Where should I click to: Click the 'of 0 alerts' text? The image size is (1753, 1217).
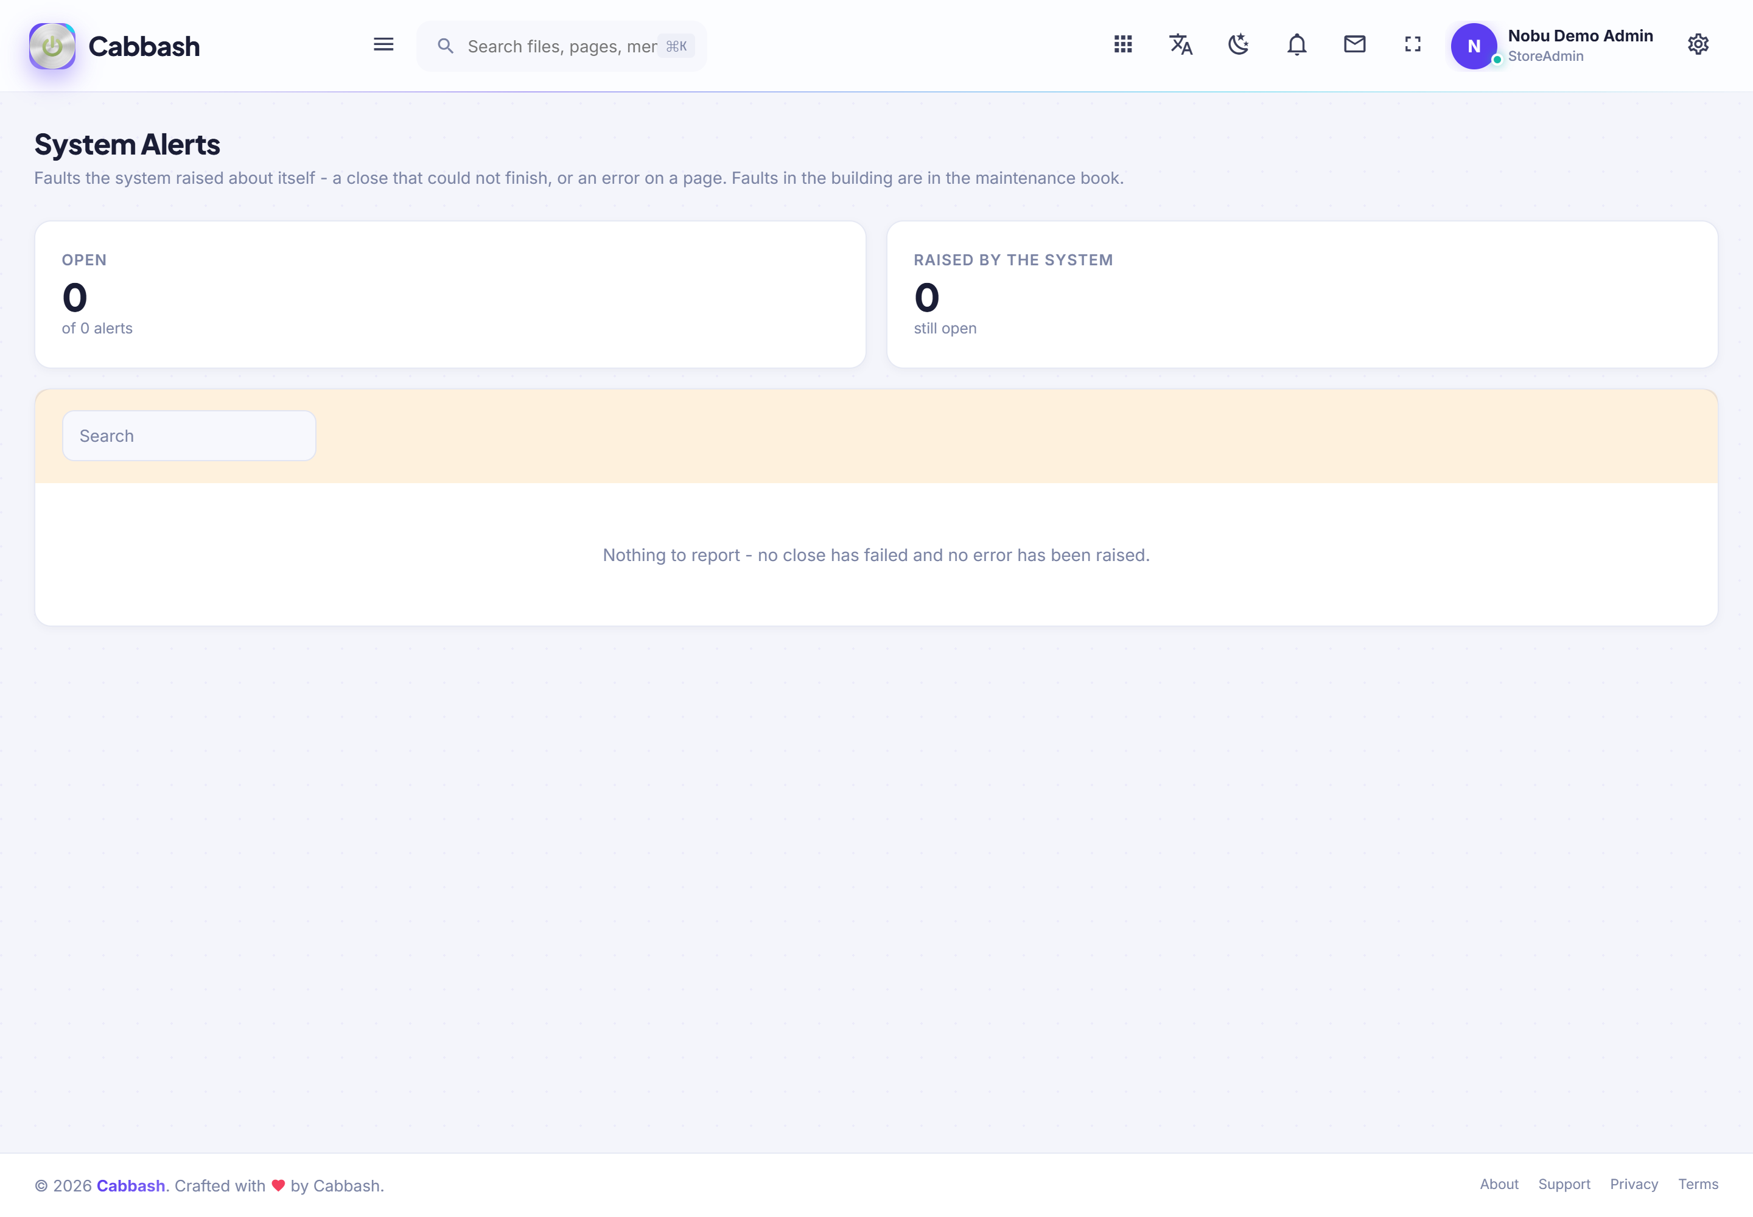[x=97, y=328]
